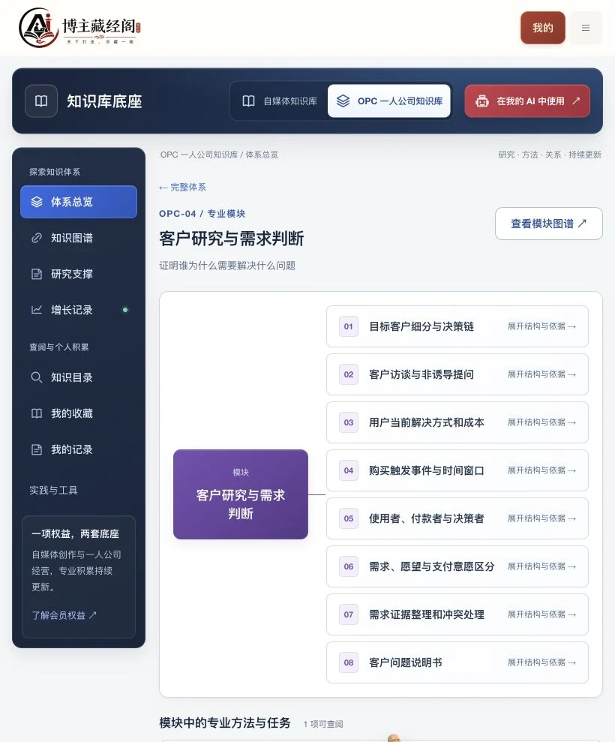Expand 展开结构与依据 for 需求证据整理和冲突处理
The height and width of the screenshot is (742, 615).
541,614
